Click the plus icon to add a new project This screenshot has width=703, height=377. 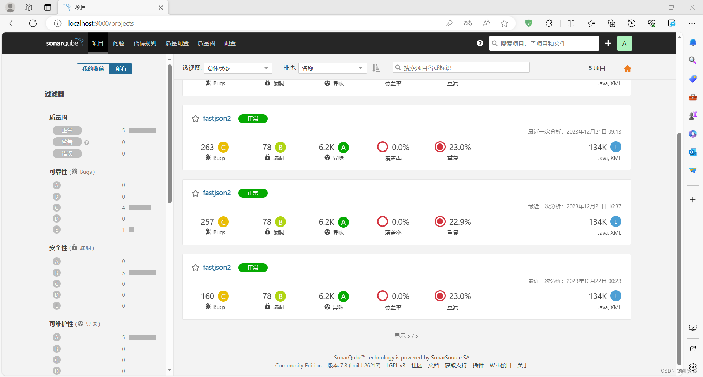coord(608,43)
